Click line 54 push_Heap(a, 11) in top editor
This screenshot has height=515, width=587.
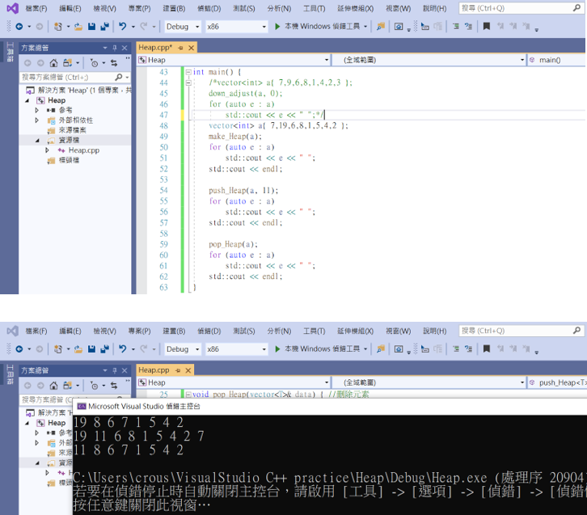tap(243, 191)
